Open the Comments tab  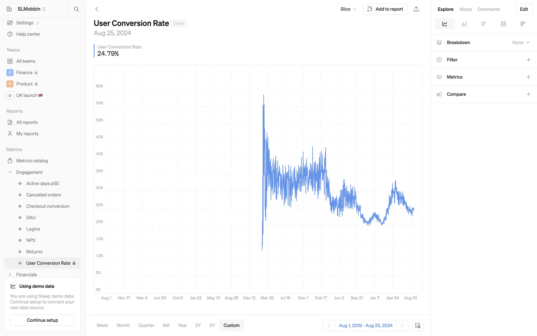click(489, 9)
